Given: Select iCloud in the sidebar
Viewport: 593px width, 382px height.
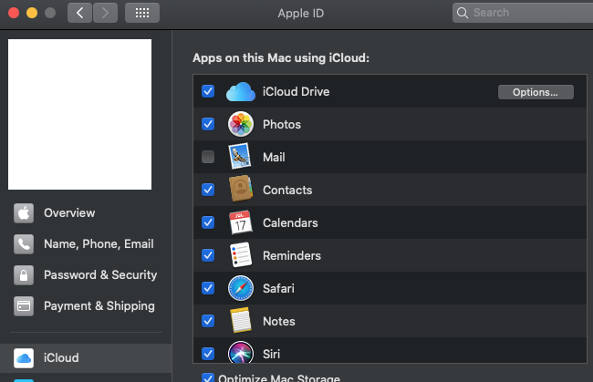Looking at the screenshot, I should [86, 358].
